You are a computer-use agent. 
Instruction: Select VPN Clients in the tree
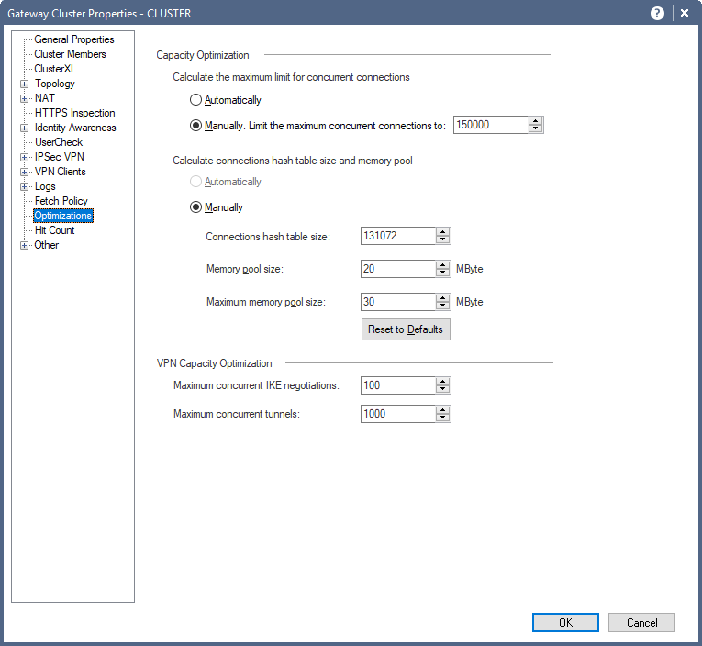click(x=60, y=172)
